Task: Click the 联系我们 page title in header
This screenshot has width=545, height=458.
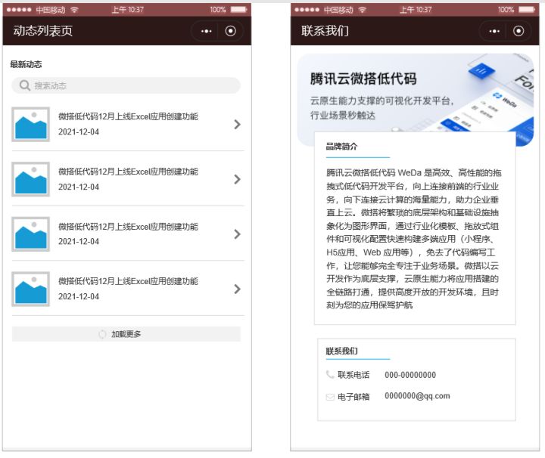Action: pos(325,31)
